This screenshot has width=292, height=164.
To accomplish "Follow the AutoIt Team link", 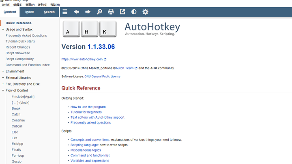I will tap(125, 68).
